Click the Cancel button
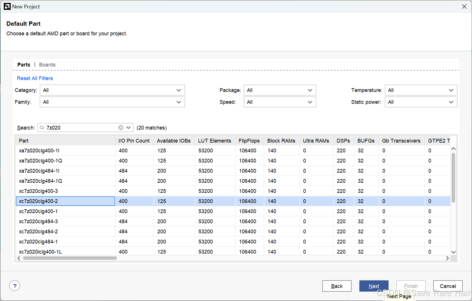The width and height of the screenshot is (472, 301). click(x=448, y=286)
